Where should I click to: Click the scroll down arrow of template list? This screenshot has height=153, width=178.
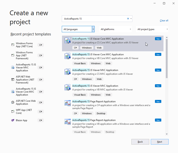pyautogui.click(x=167, y=134)
